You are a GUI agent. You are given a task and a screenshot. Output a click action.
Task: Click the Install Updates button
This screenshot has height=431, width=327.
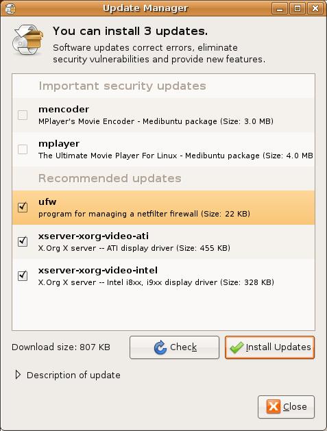269,347
